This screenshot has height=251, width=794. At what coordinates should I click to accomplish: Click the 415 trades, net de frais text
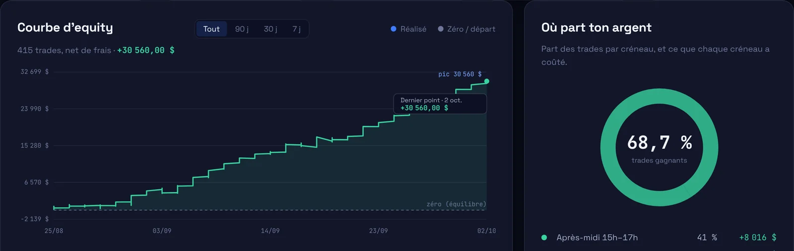64,50
